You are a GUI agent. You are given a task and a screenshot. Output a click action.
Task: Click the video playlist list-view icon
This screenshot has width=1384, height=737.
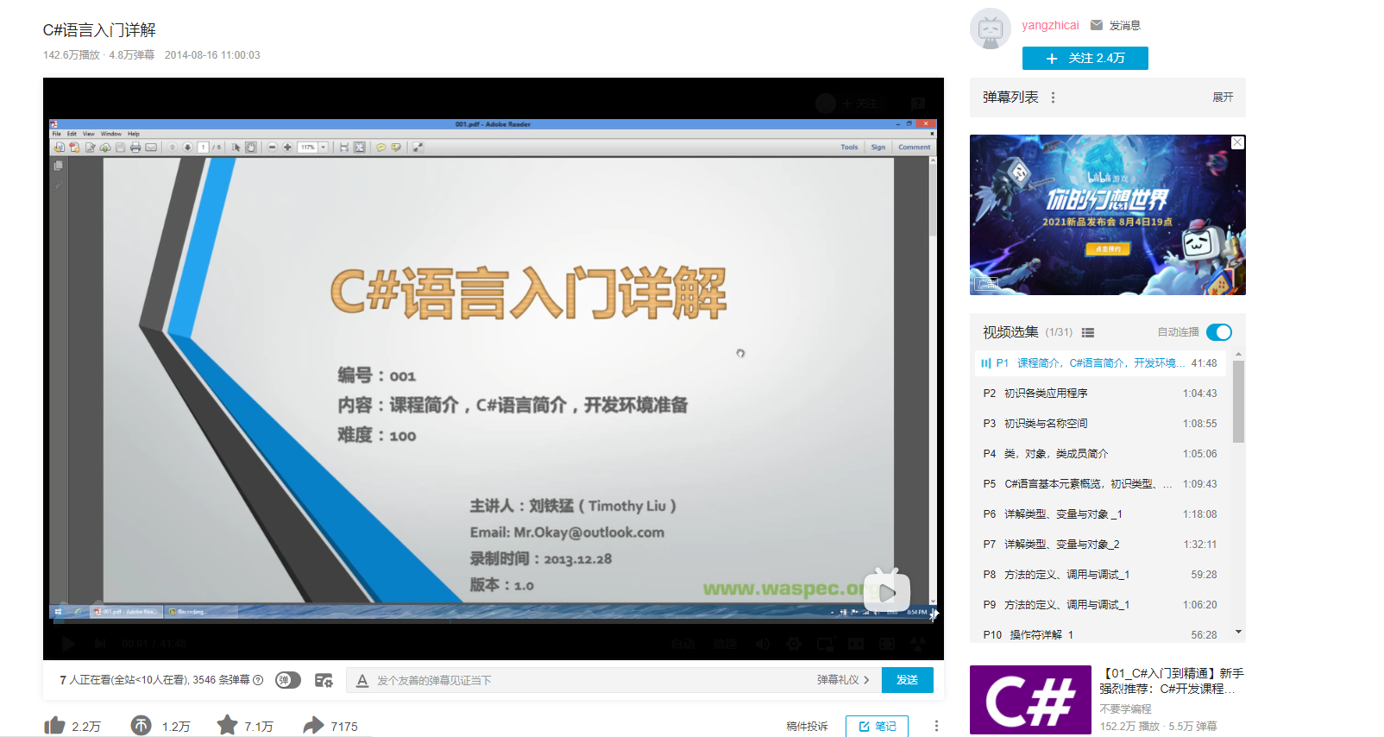(1088, 332)
